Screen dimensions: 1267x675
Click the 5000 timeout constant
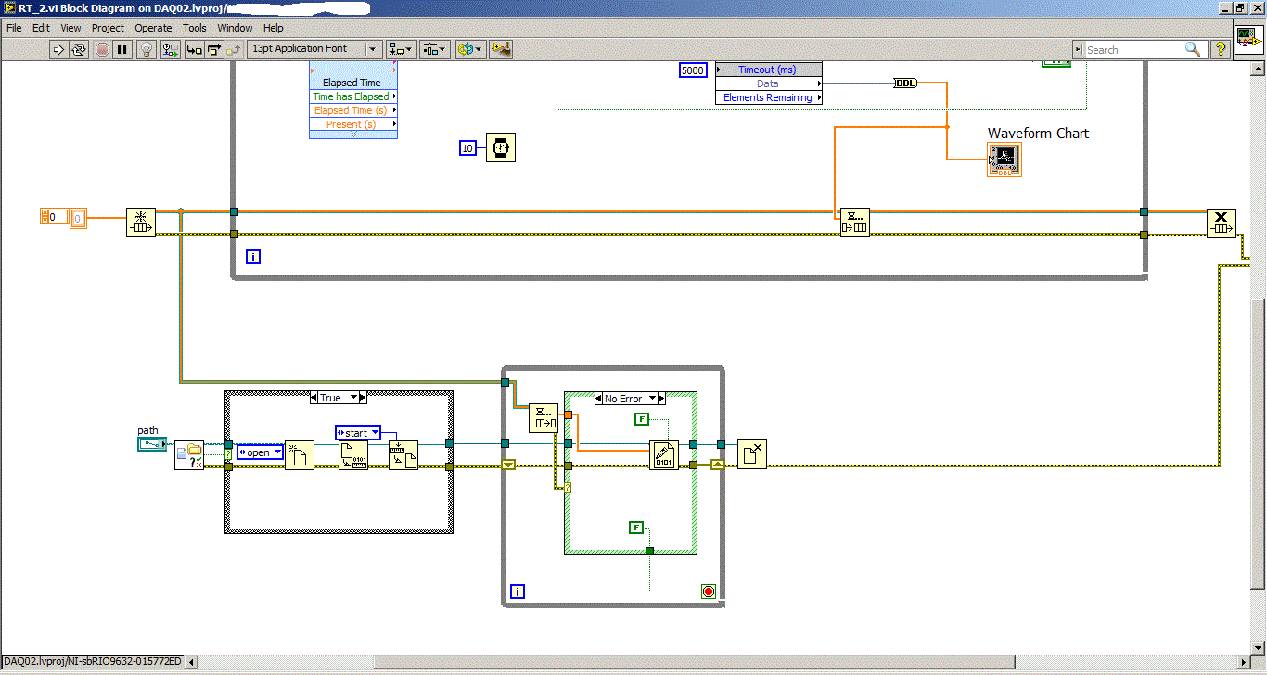tap(694, 70)
